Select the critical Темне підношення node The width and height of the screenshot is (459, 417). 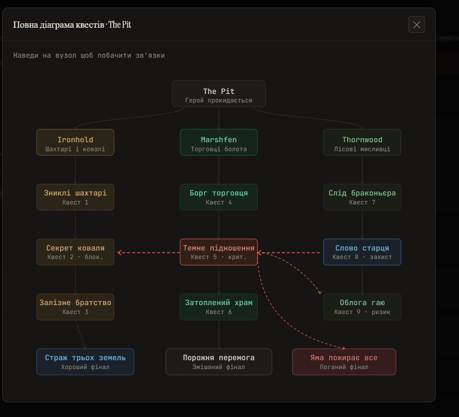[x=219, y=252]
